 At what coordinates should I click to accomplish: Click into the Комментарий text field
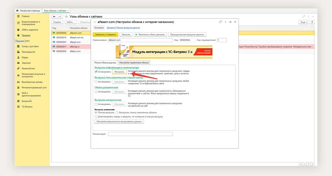tap(140, 134)
